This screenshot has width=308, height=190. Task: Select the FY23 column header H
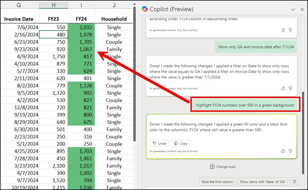point(54,5)
